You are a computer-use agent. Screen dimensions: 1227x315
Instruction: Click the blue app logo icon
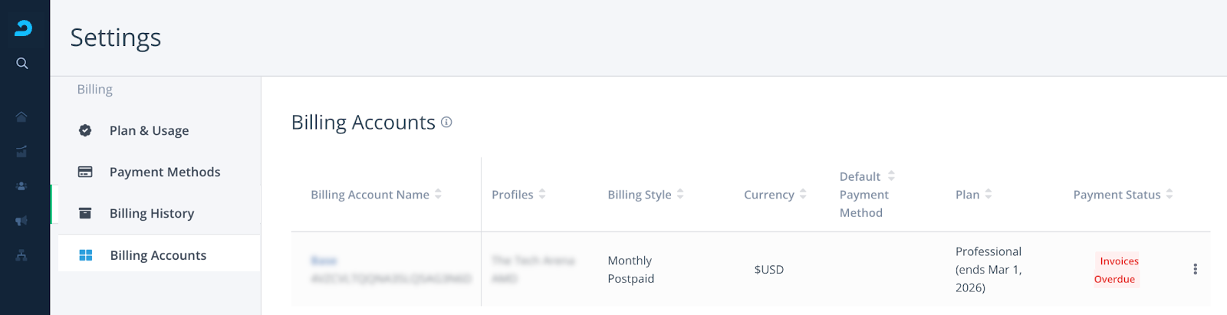pyautogui.click(x=23, y=28)
